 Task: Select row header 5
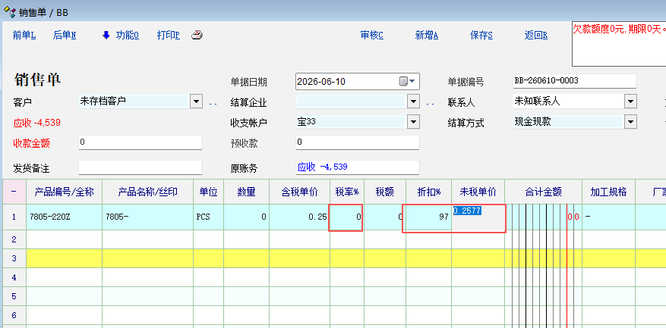(x=14, y=296)
